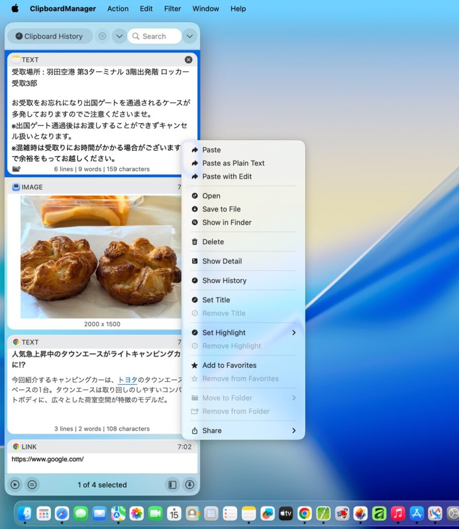The width and height of the screenshot is (459, 529).
Task: Click the folder icon under the Japanese text clip
Action: pyautogui.click(x=16, y=169)
